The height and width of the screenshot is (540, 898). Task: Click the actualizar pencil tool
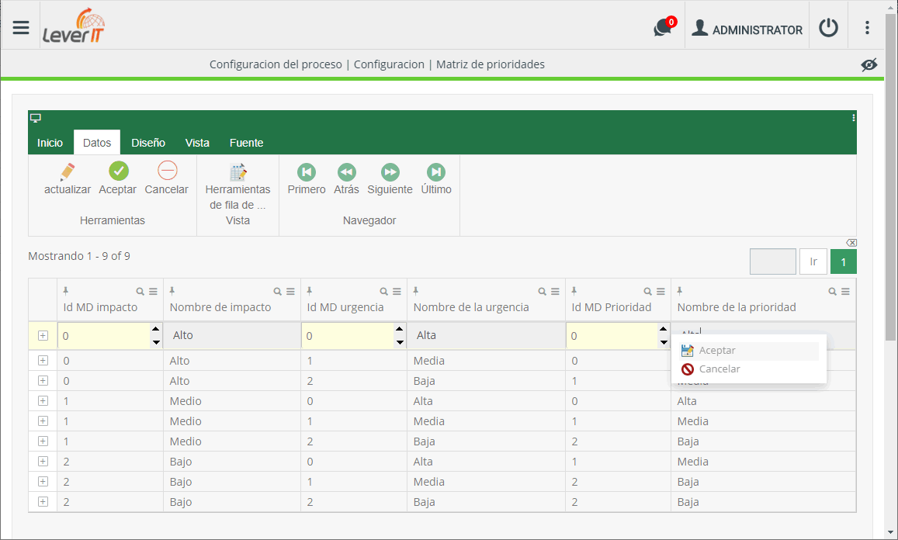(x=68, y=179)
